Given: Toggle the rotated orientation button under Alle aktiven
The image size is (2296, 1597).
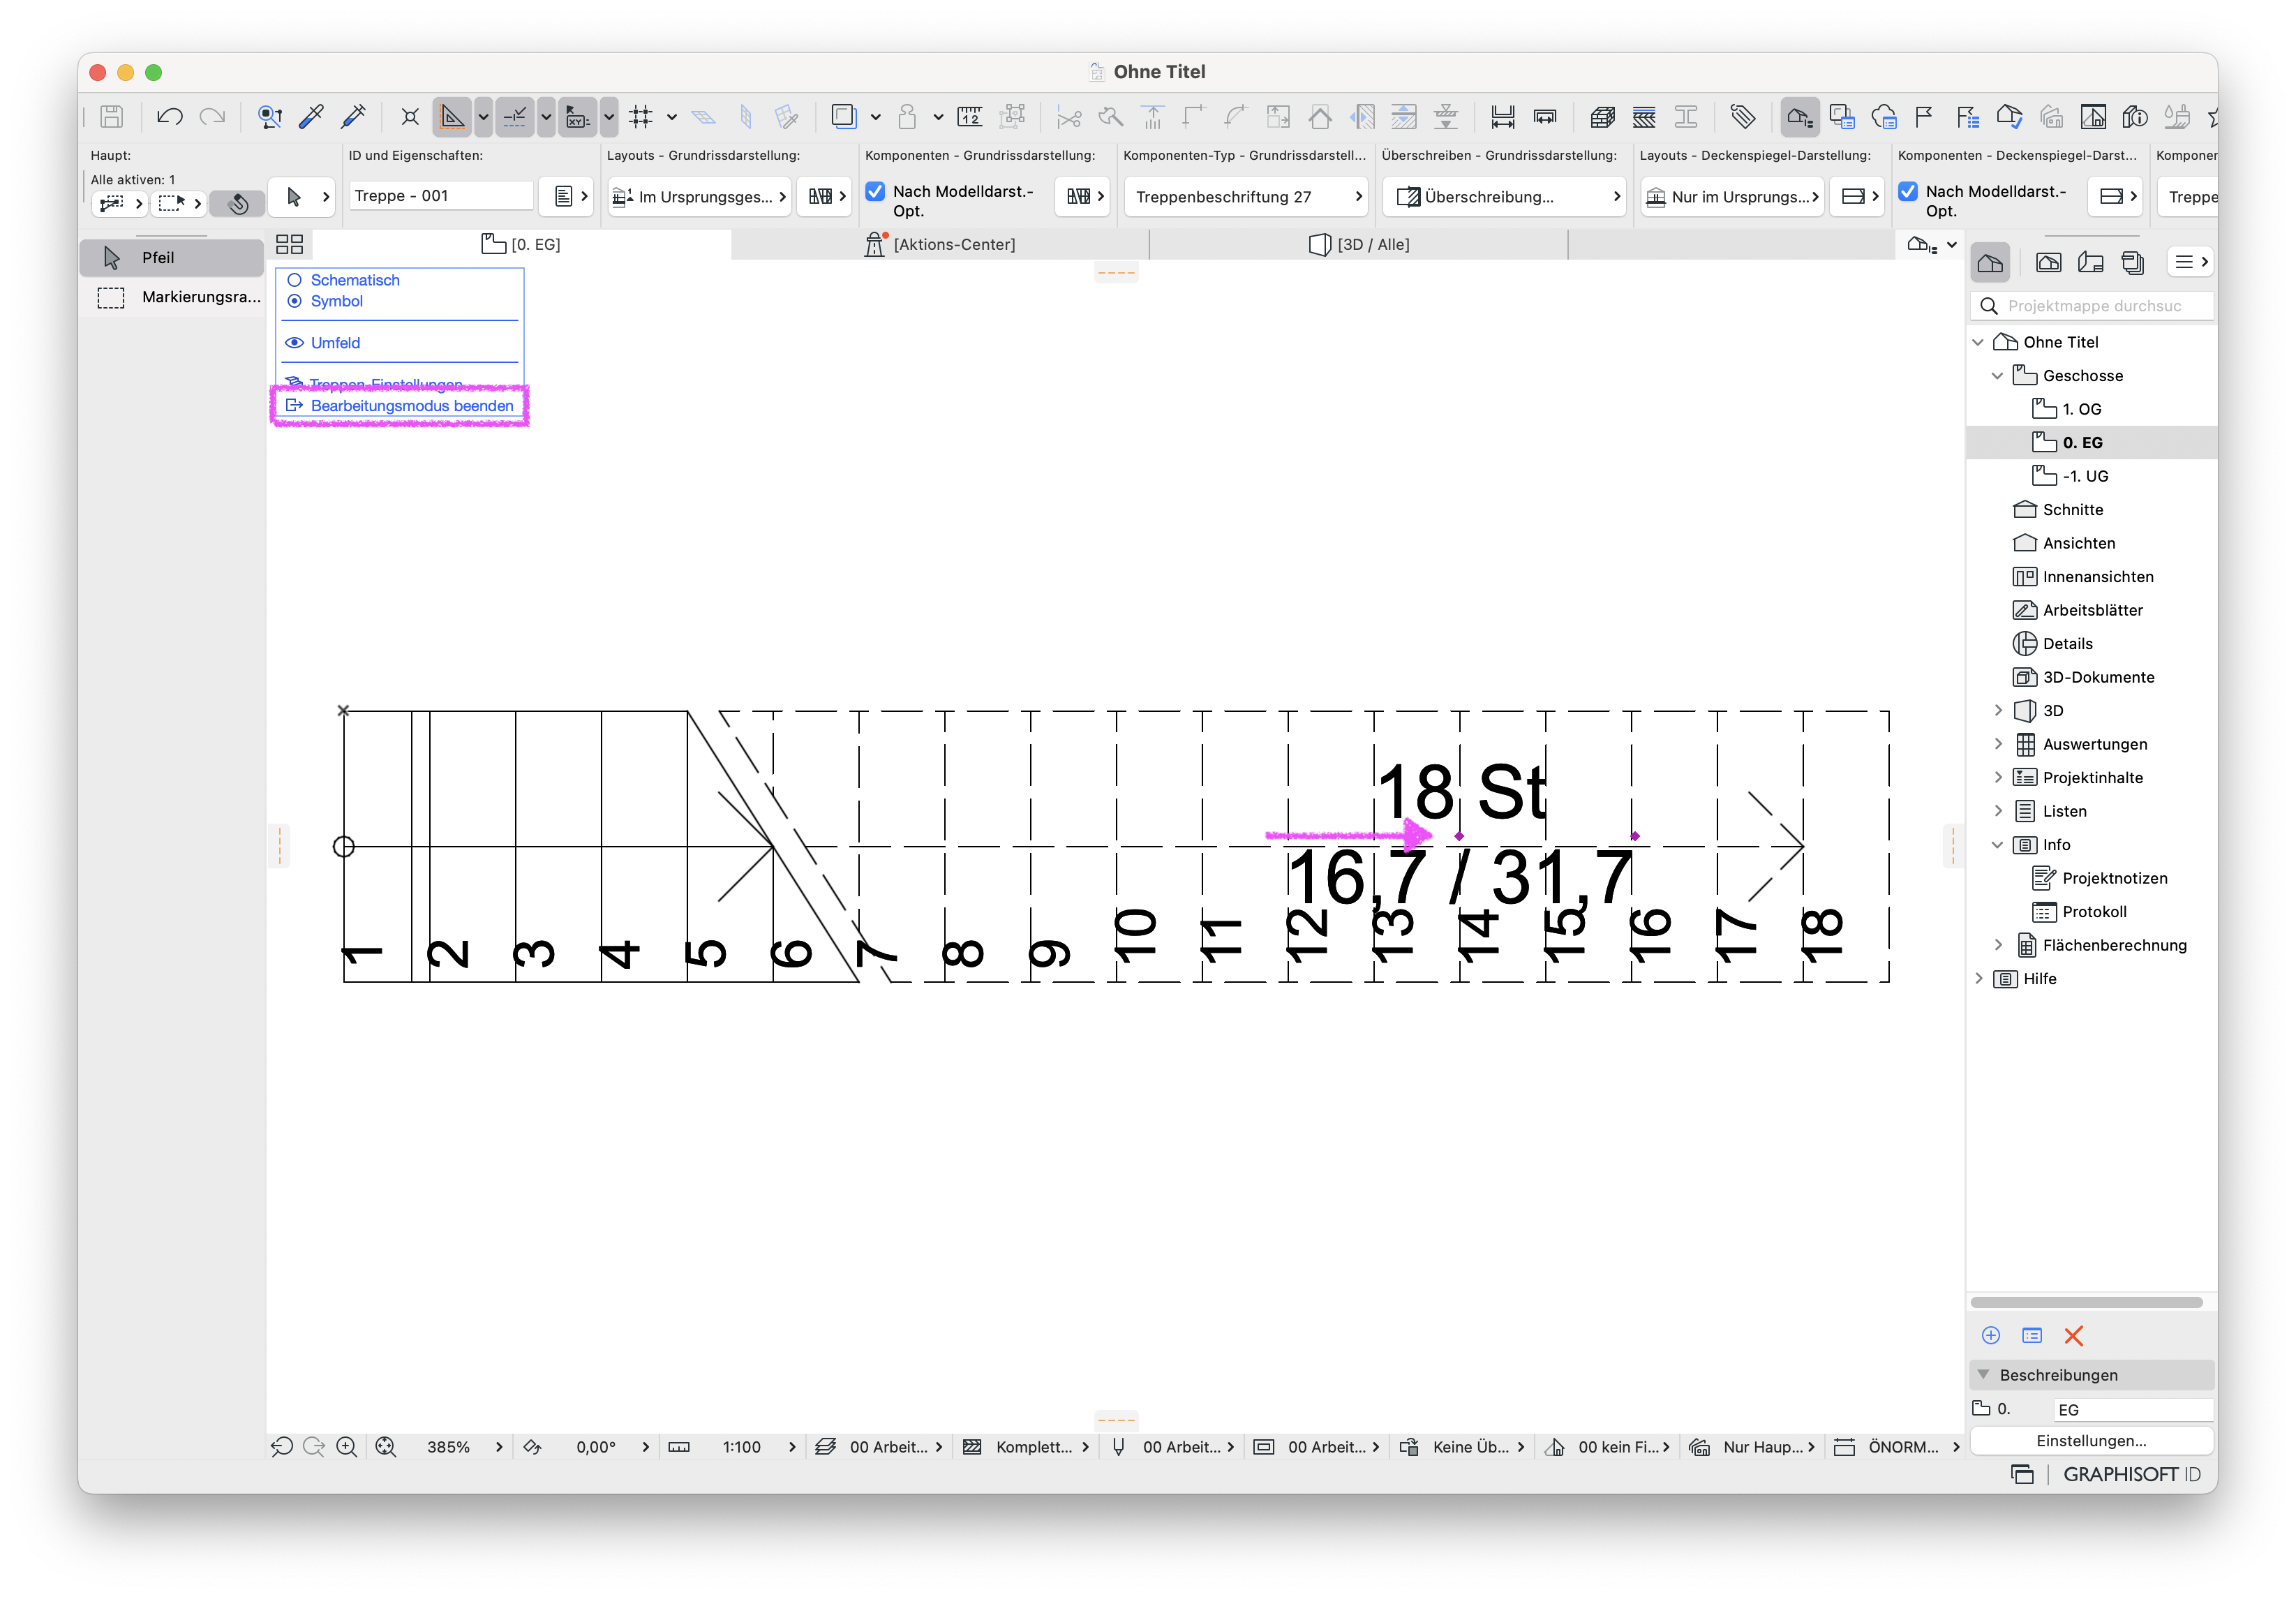Looking at the screenshot, I should (238, 203).
